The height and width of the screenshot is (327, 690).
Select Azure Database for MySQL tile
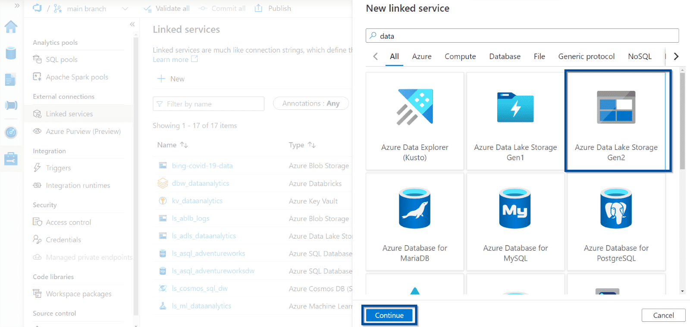tap(515, 222)
